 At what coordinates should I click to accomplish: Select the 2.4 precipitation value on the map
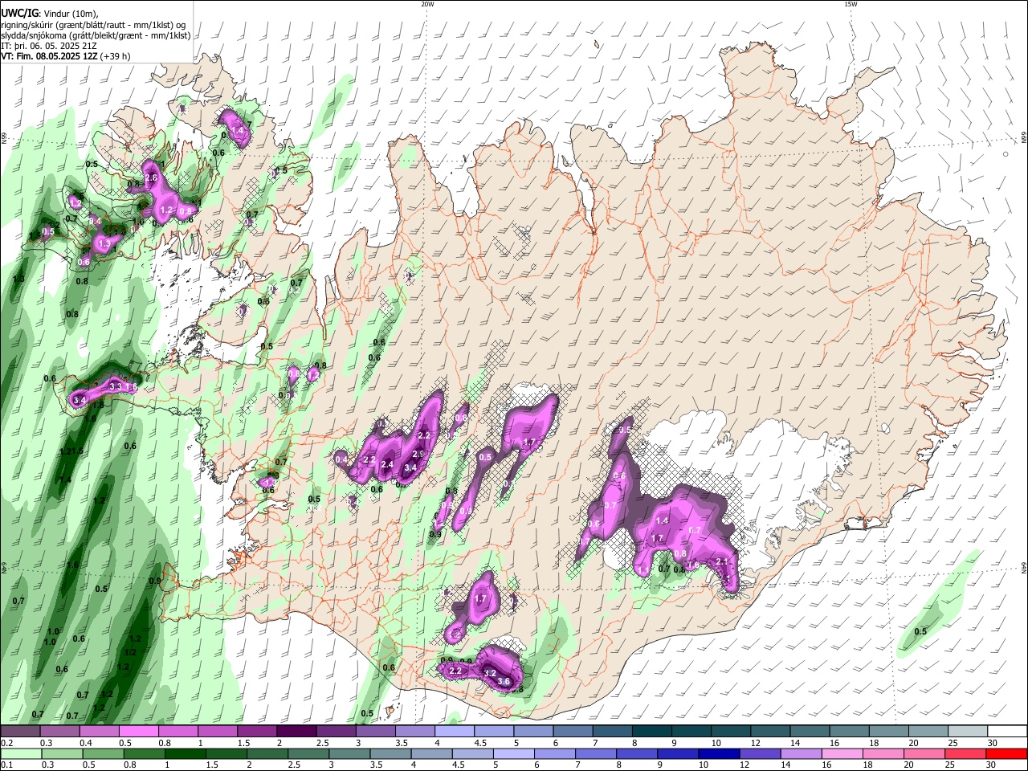387,464
